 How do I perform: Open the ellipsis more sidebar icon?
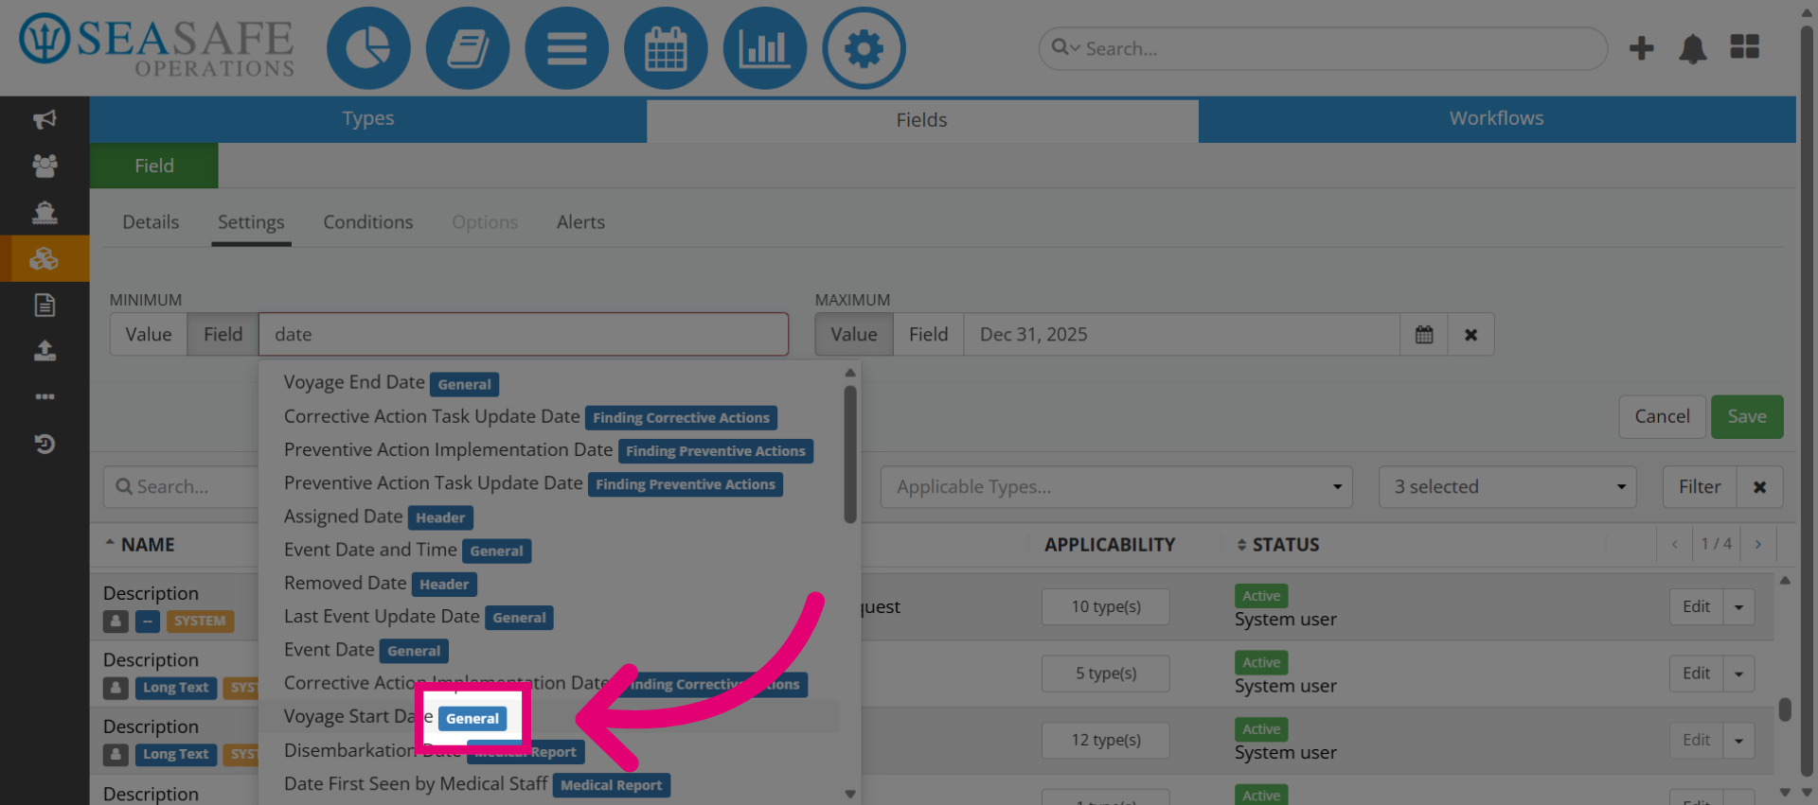point(45,396)
